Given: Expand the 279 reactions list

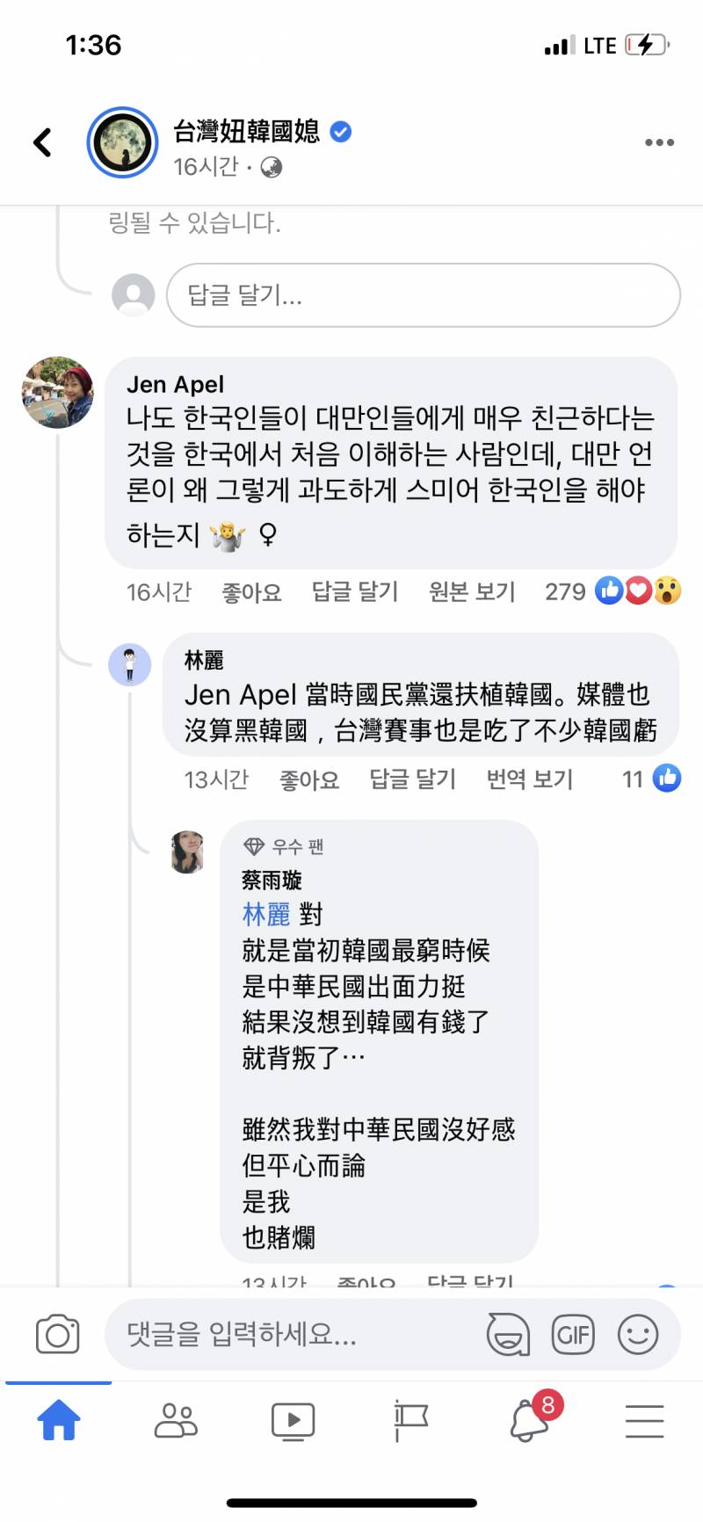Looking at the screenshot, I should (x=565, y=591).
